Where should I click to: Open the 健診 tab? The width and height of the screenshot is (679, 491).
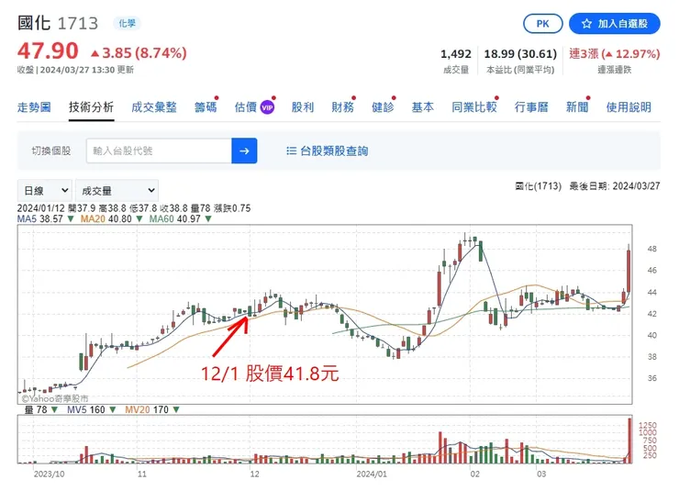point(383,107)
